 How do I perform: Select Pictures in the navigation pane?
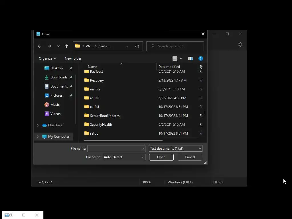(56, 96)
